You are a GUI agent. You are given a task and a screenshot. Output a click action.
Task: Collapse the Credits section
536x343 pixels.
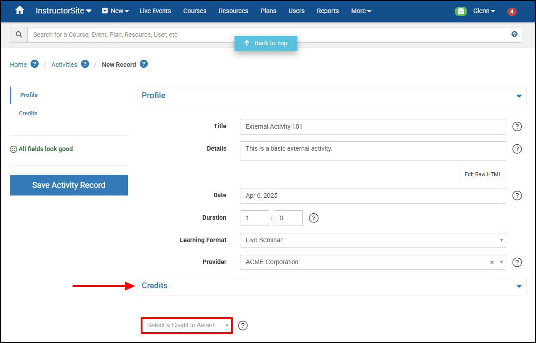pyautogui.click(x=519, y=286)
